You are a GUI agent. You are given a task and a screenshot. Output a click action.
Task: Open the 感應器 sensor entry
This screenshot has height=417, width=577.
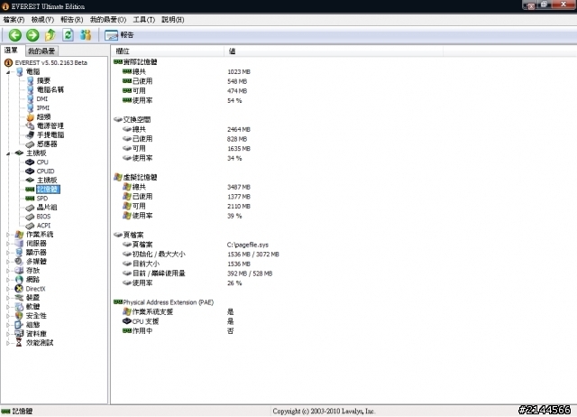tap(47, 144)
